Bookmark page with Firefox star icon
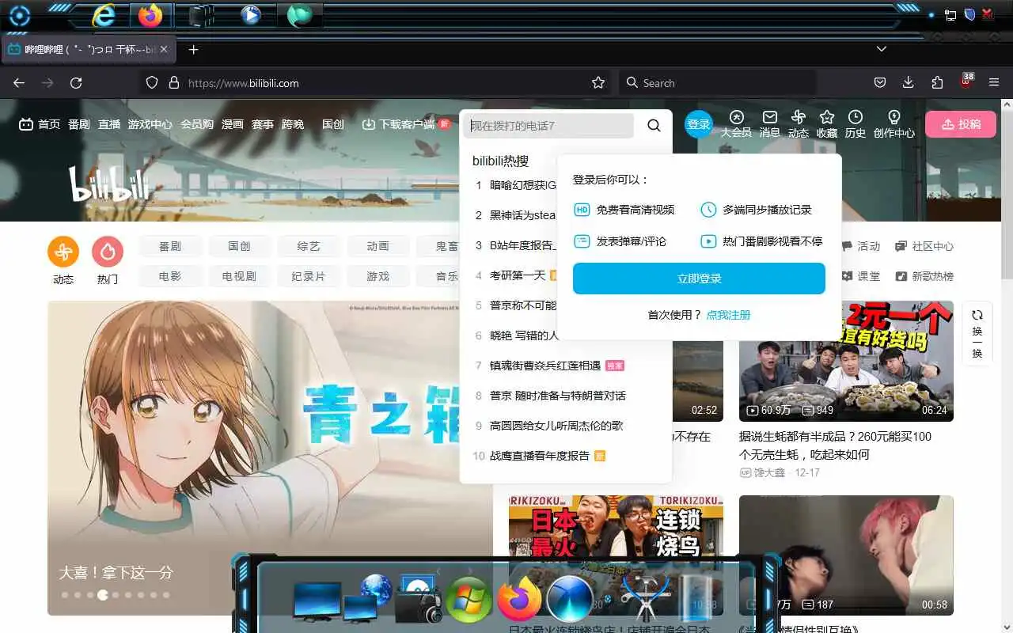 (x=598, y=83)
